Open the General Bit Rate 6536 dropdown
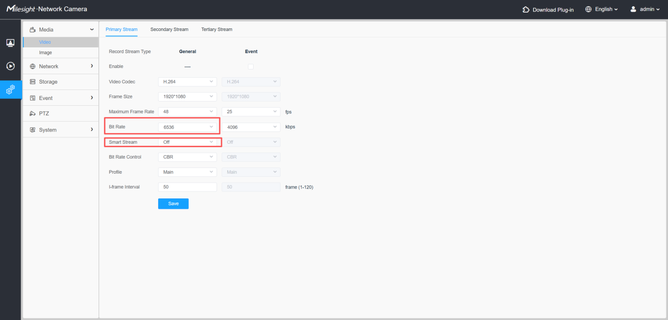 [188, 127]
